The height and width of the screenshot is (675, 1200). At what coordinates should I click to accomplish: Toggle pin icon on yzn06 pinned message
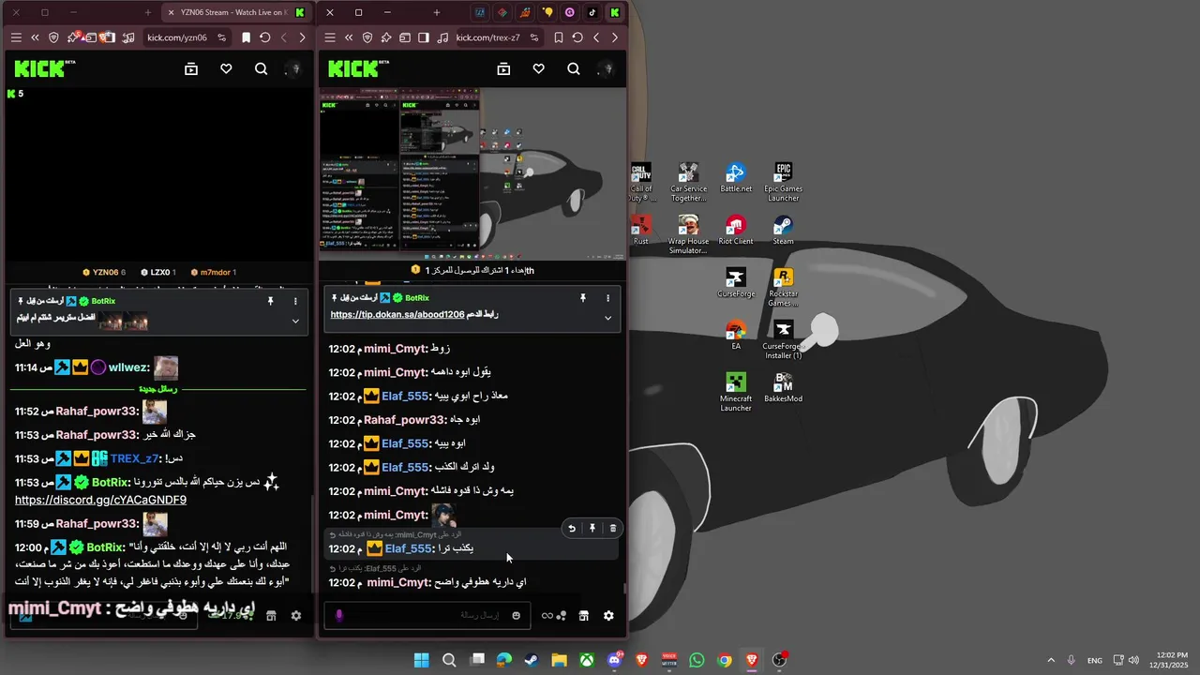[x=270, y=301]
